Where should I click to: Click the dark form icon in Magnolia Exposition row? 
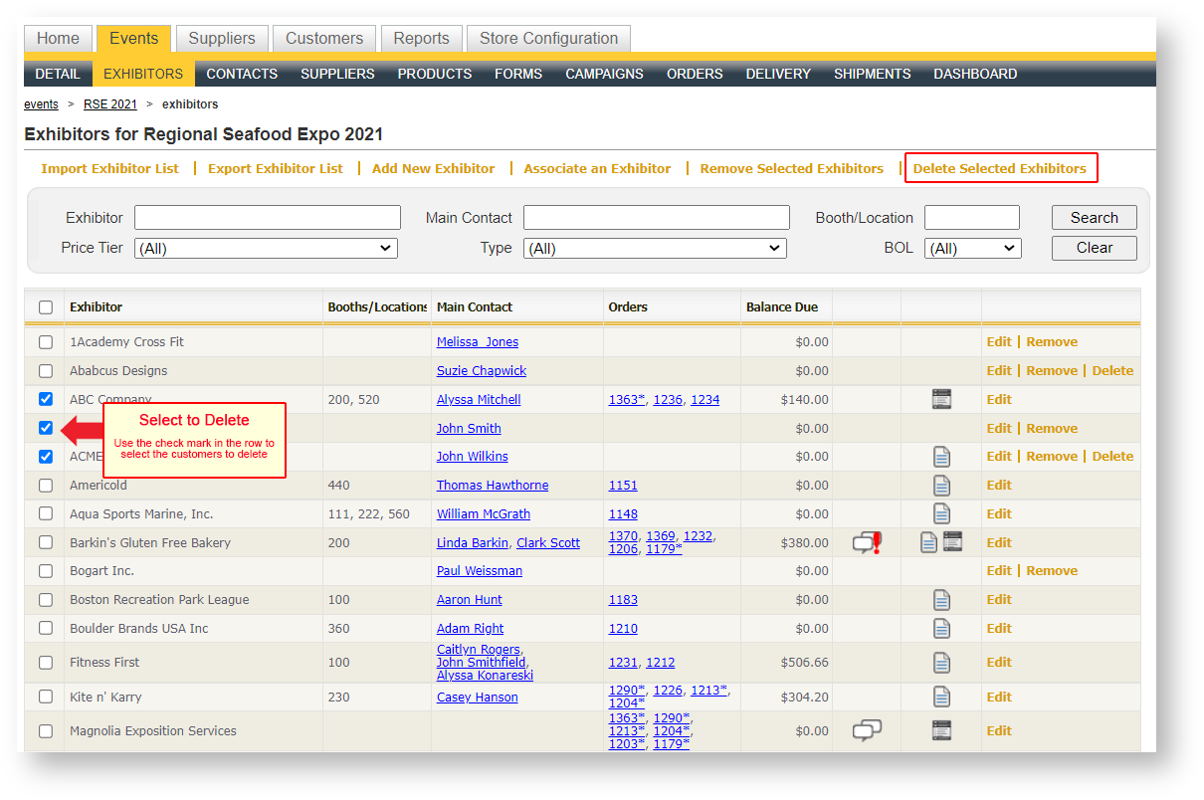tap(941, 730)
